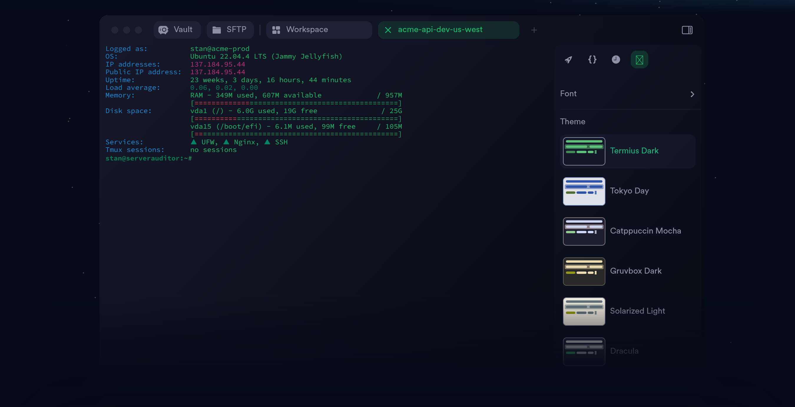
Task: Click the uptime value 23 weeks
Action: (x=270, y=80)
